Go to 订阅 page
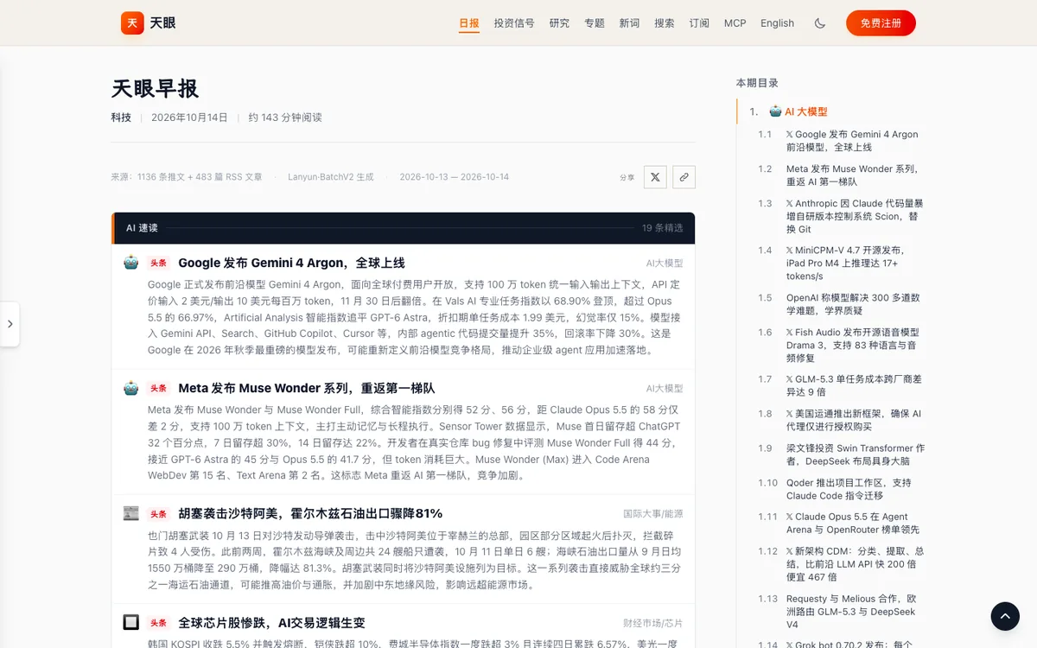Image resolution: width=1037 pixels, height=648 pixels. 700,23
